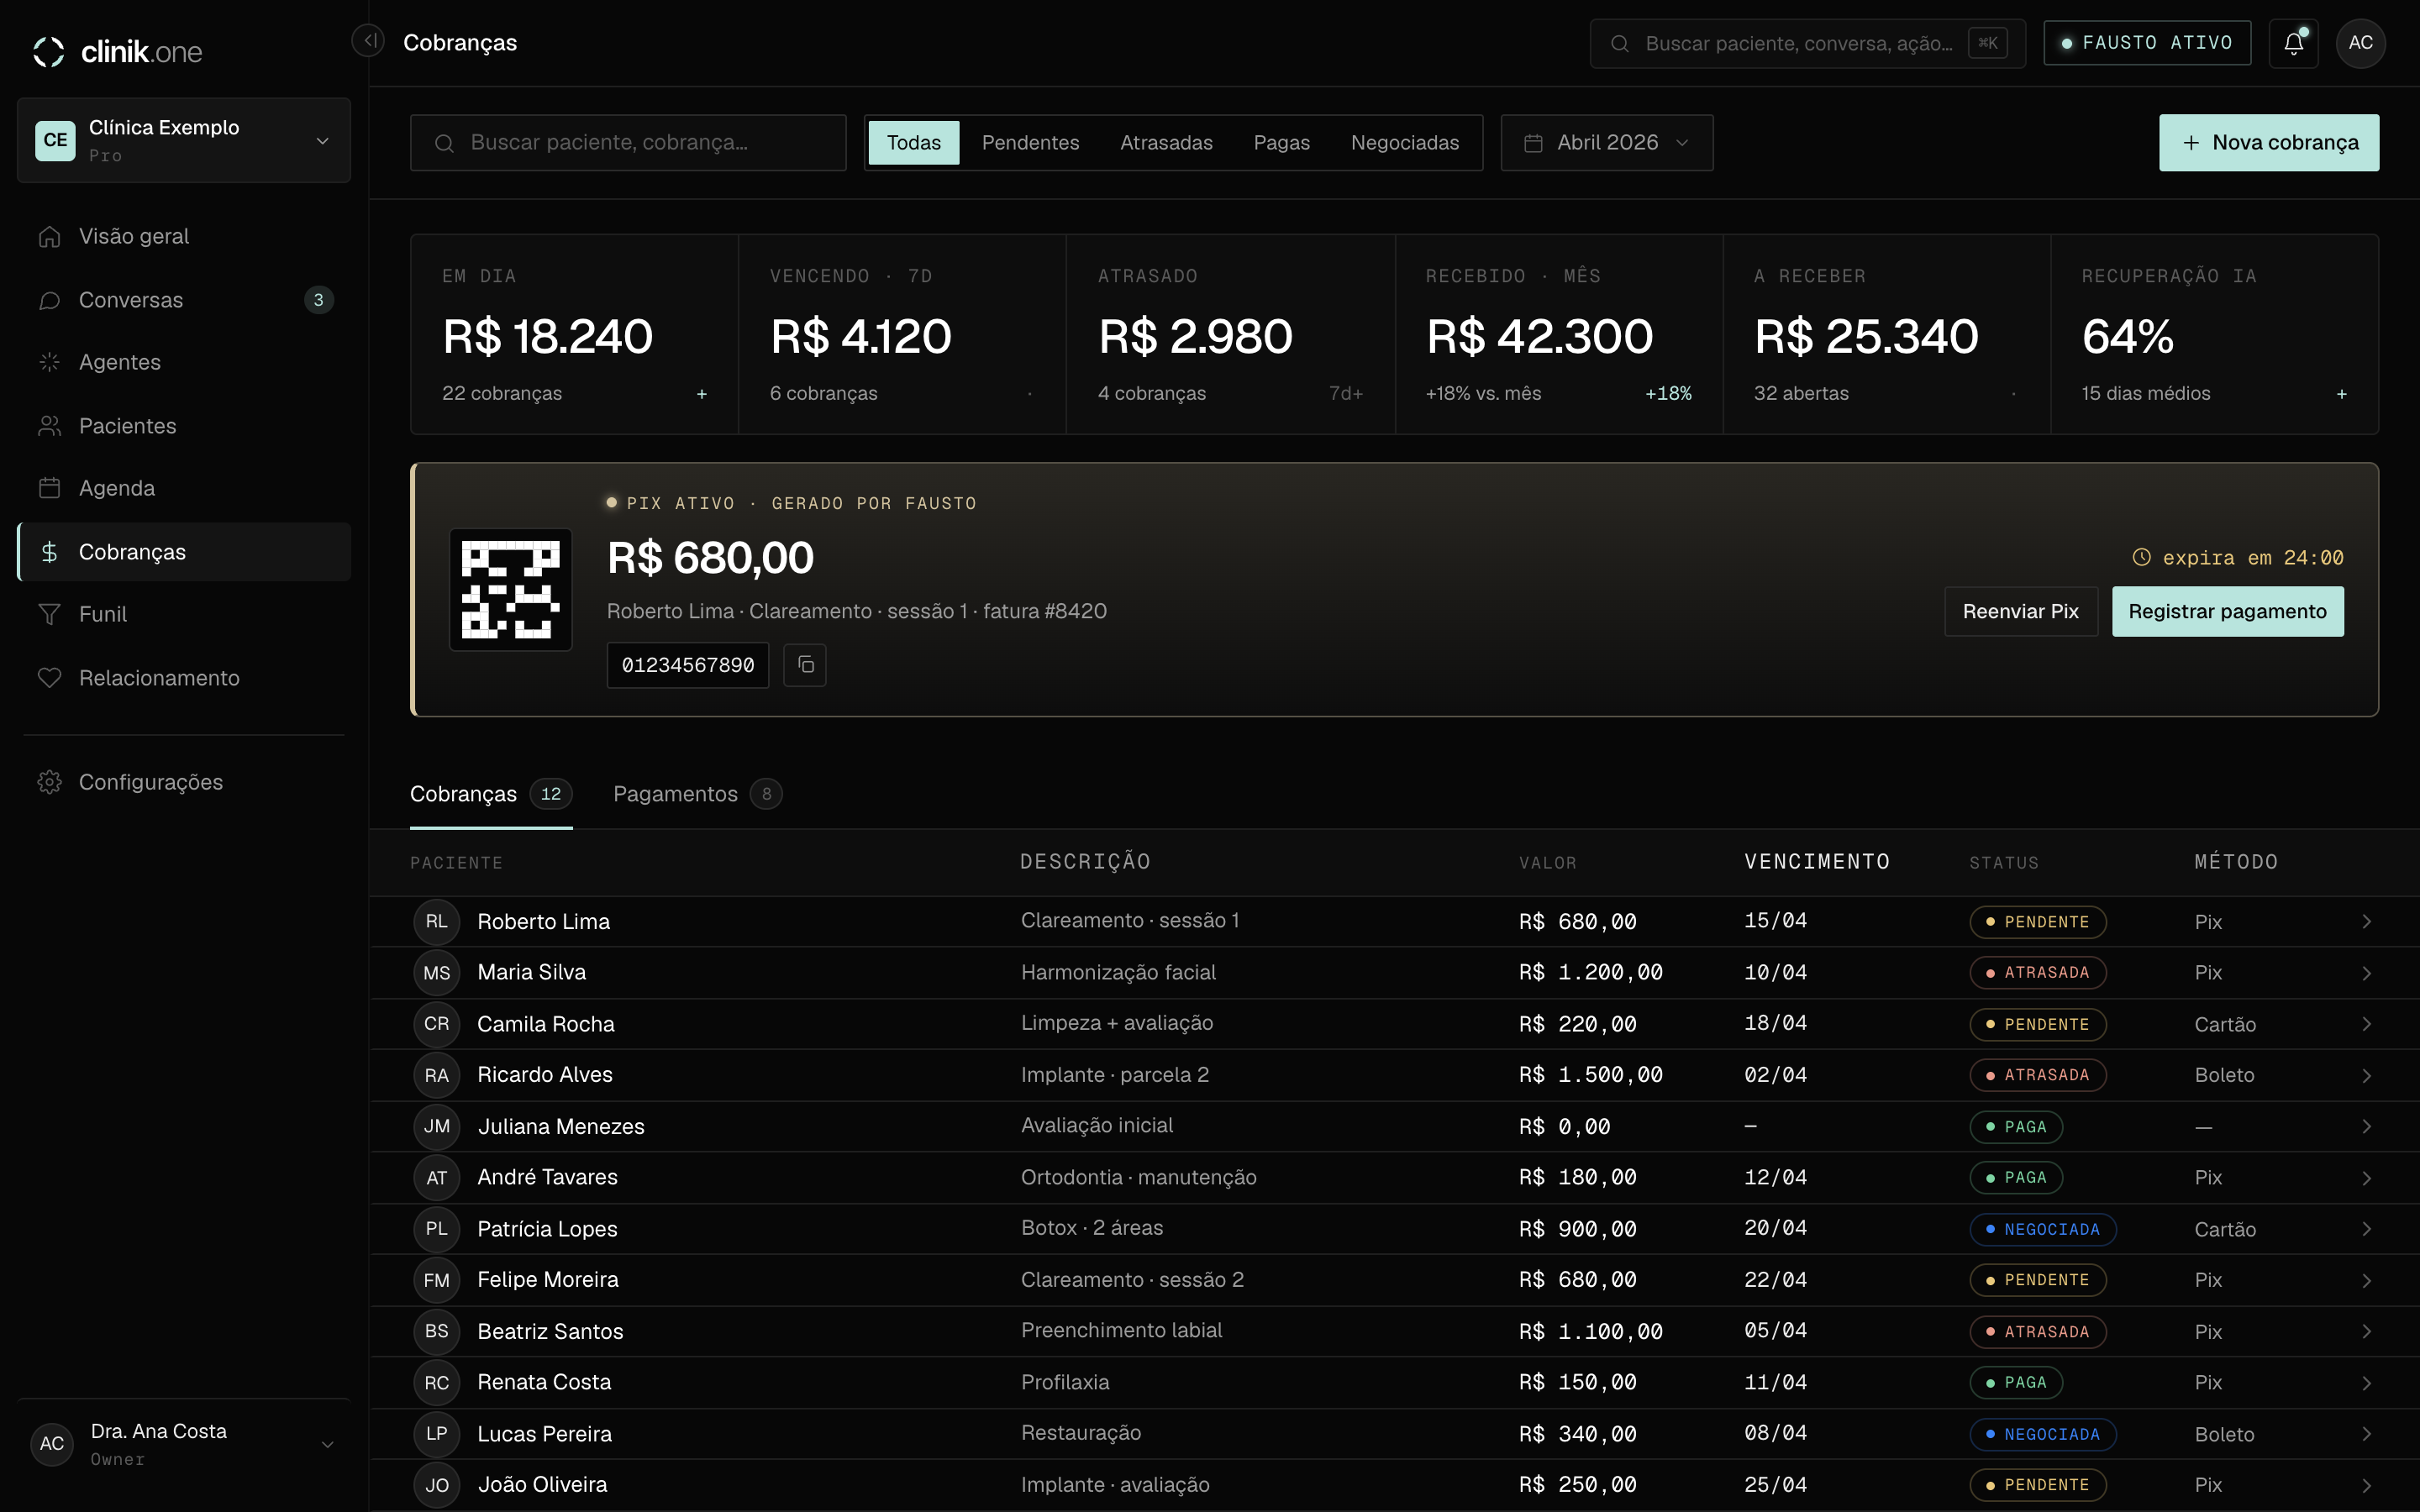The image size is (2420, 1512).
Task: Expand Ricardo Alves row chevron
Action: point(2366,1076)
